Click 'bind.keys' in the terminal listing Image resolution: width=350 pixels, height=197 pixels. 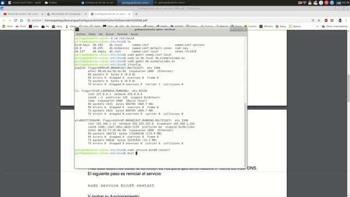(x=82, y=45)
